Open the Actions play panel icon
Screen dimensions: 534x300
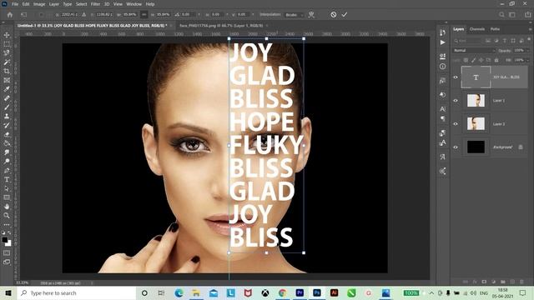442,42
